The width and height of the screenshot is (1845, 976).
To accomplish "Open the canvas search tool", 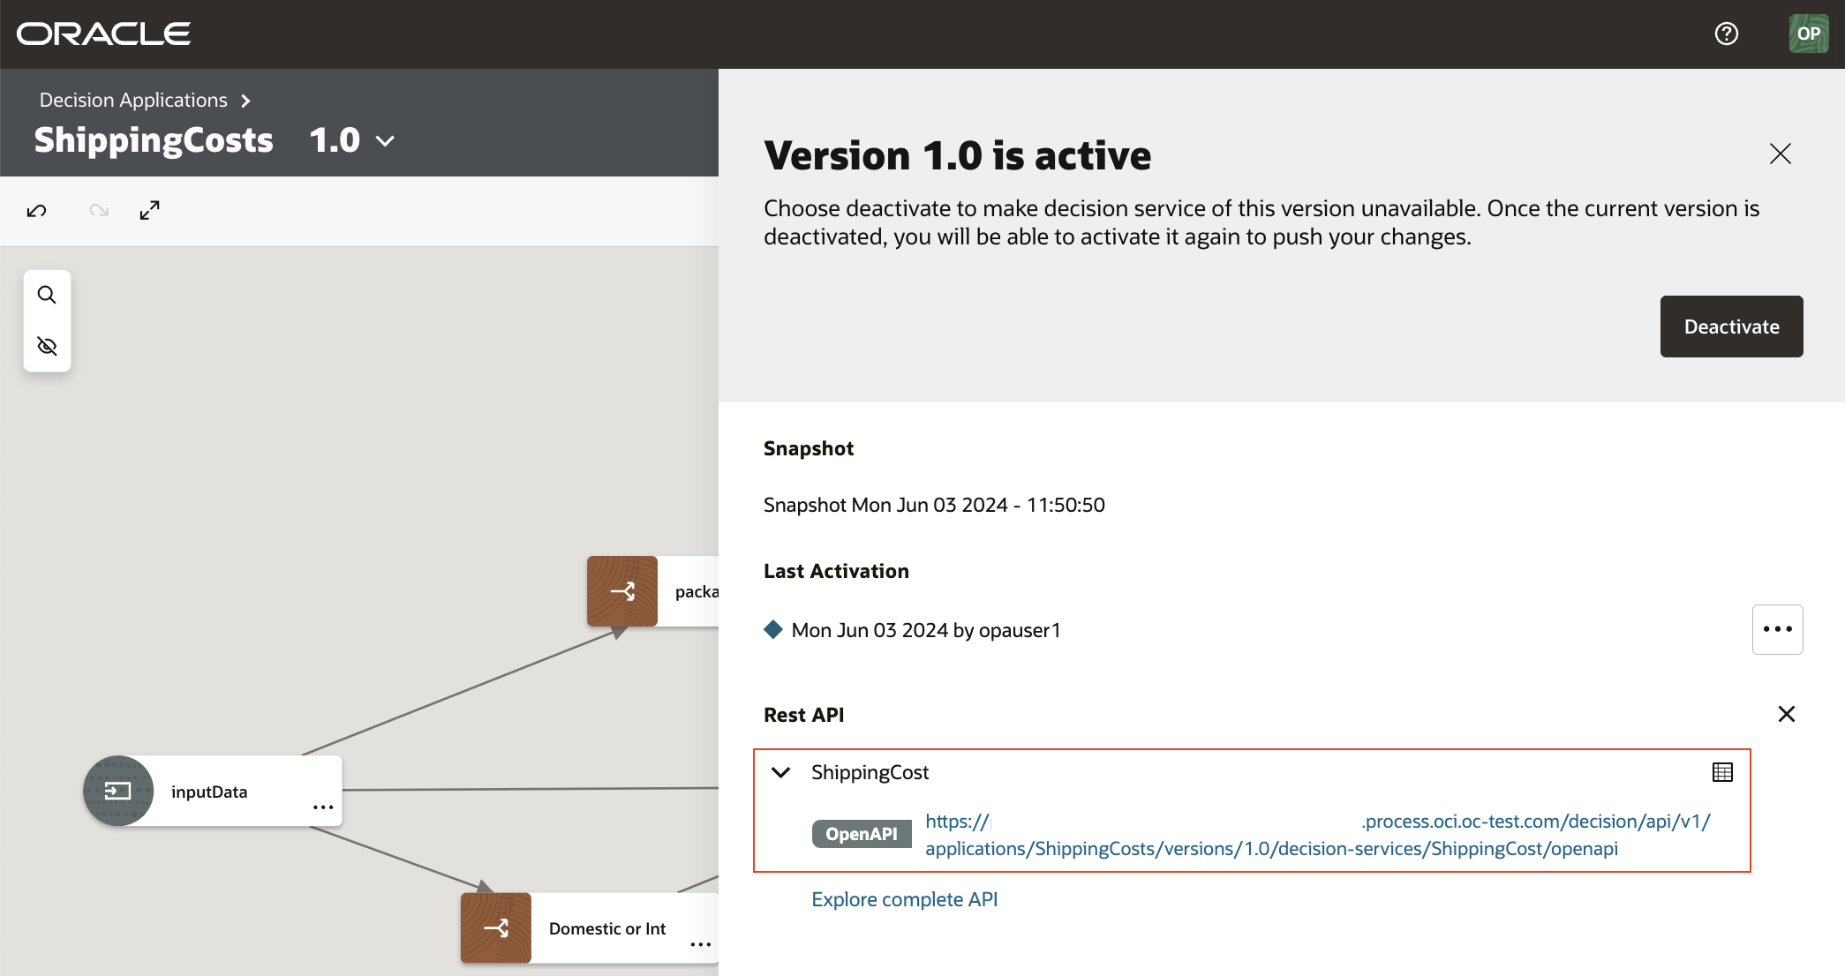I will (47, 294).
